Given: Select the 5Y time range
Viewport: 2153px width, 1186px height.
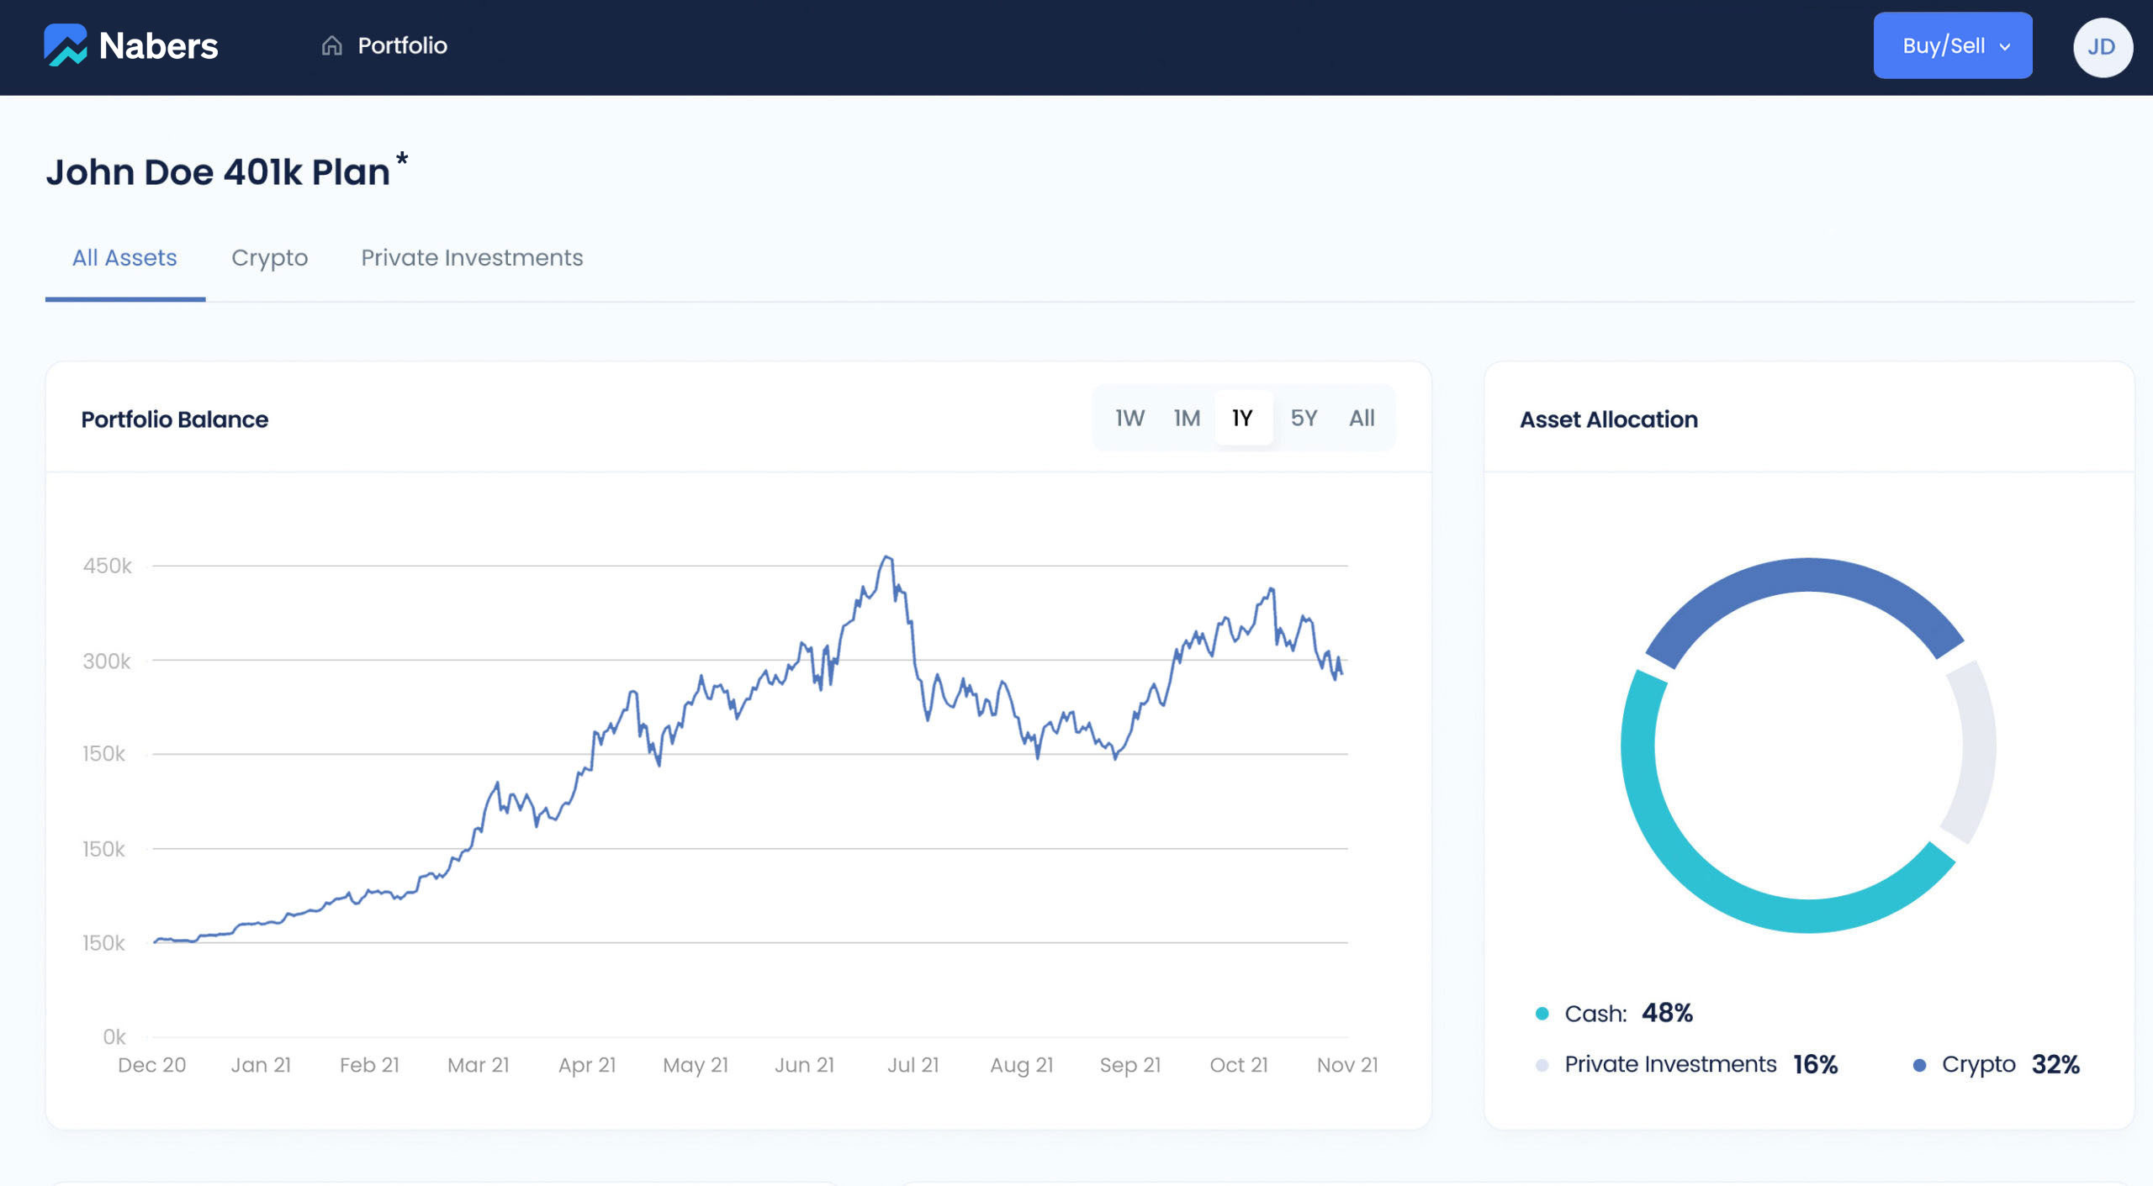Looking at the screenshot, I should [1304, 418].
